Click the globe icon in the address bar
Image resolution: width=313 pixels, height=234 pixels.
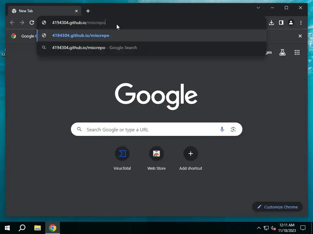pyautogui.click(x=44, y=23)
